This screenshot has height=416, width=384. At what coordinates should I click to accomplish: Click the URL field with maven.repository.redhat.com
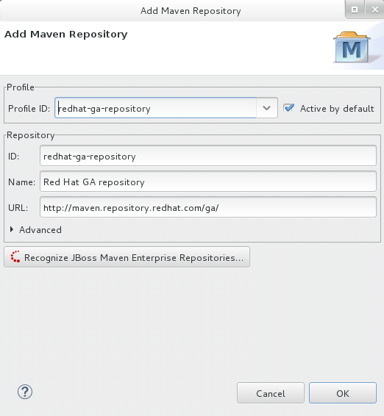tap(208, 207)
